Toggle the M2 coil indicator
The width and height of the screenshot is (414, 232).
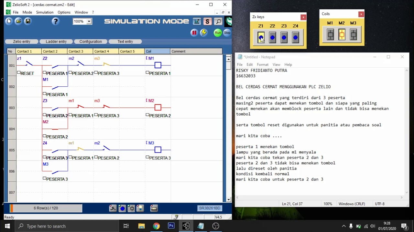coord(342,34)
